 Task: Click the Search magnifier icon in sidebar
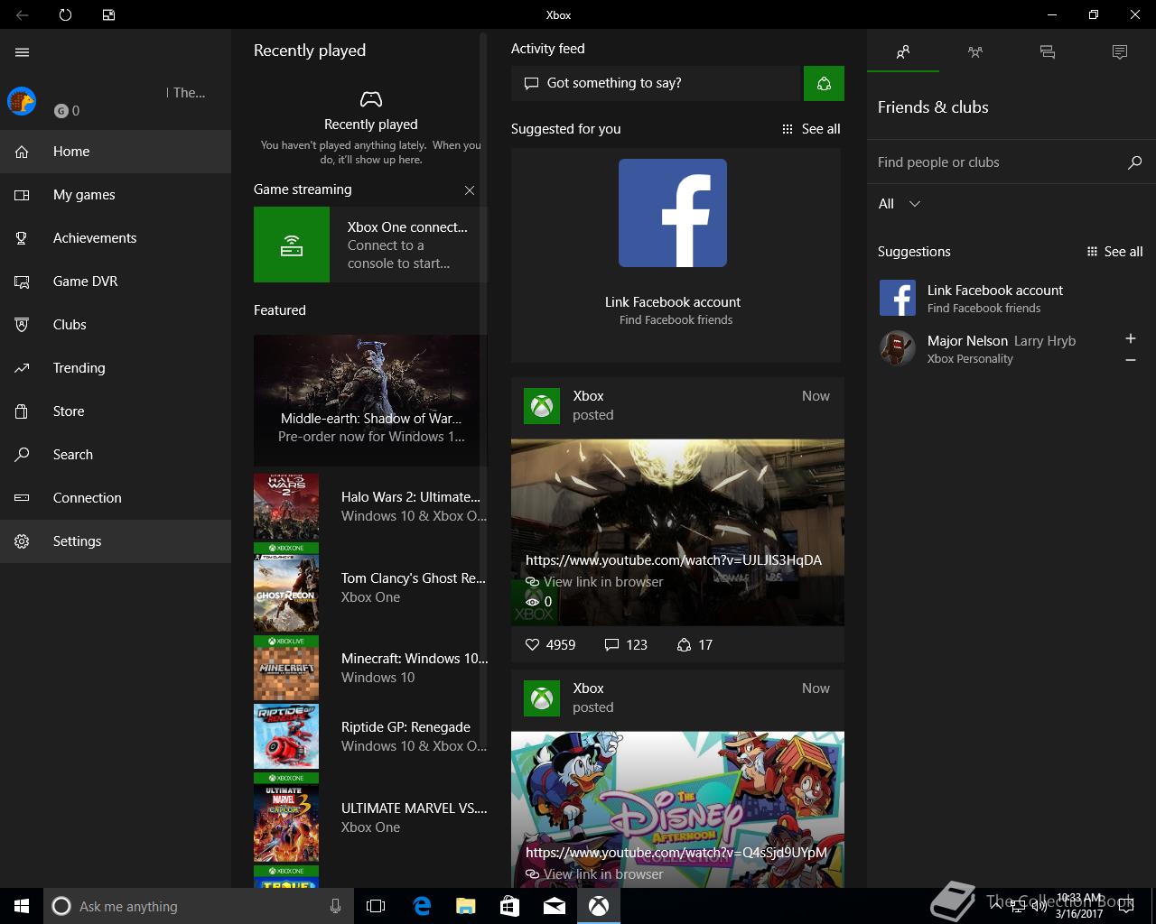[x=22, y=455]
